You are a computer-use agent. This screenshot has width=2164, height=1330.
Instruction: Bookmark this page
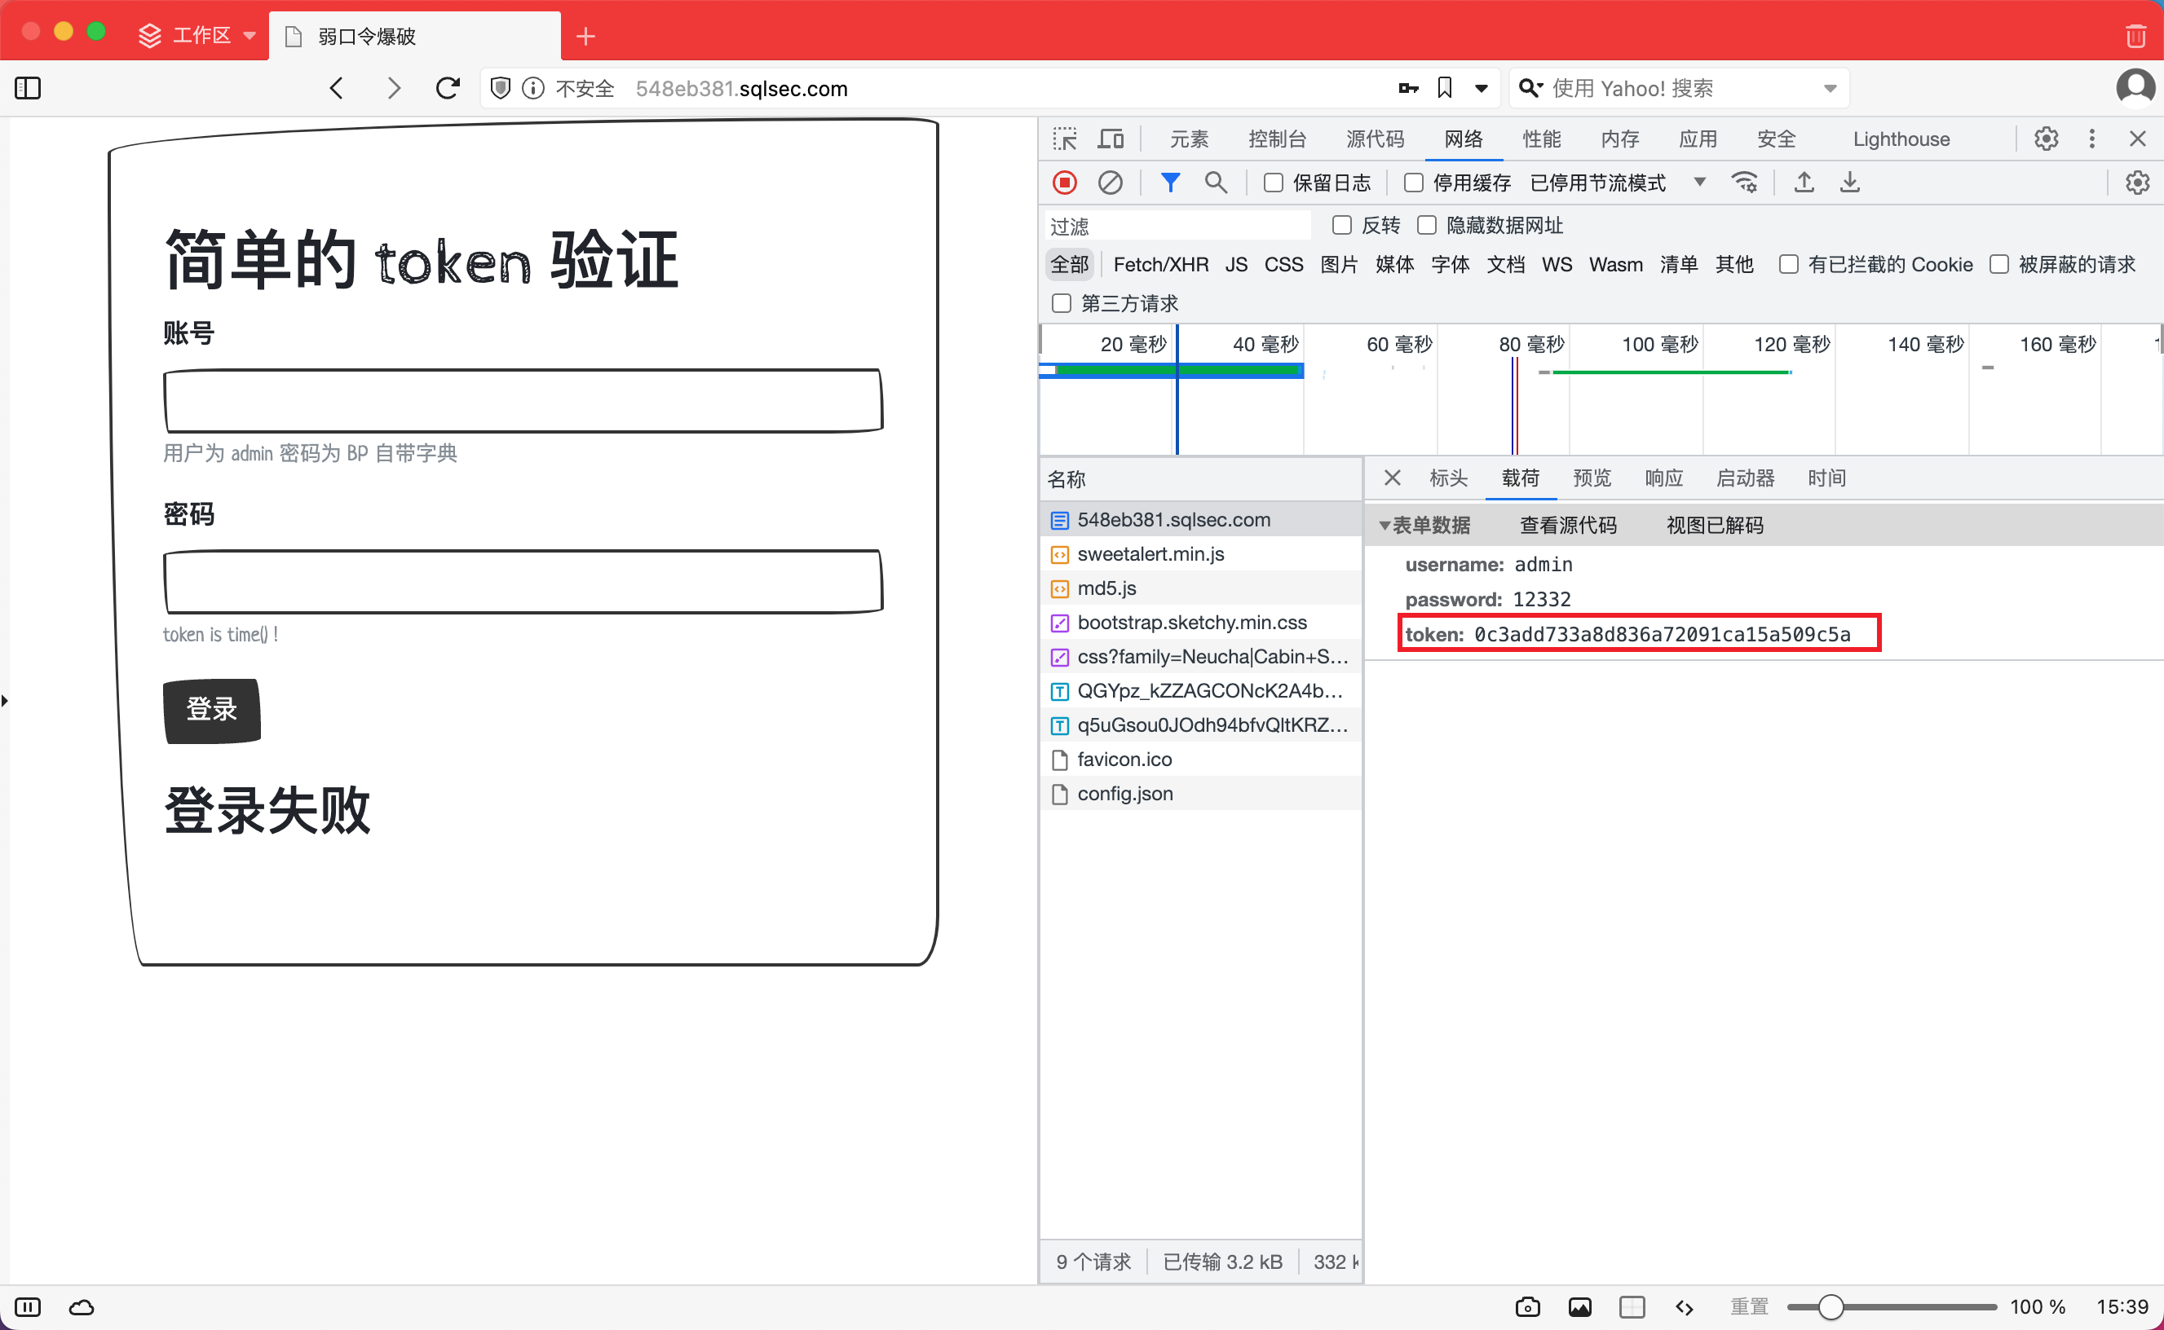(1444, 88)
